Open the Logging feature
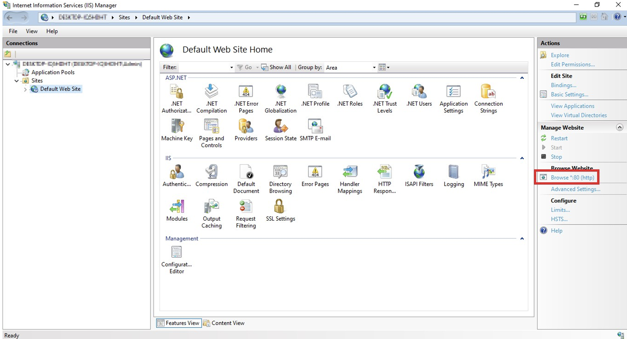Screen dimensions: 627x339 [454, 176]
